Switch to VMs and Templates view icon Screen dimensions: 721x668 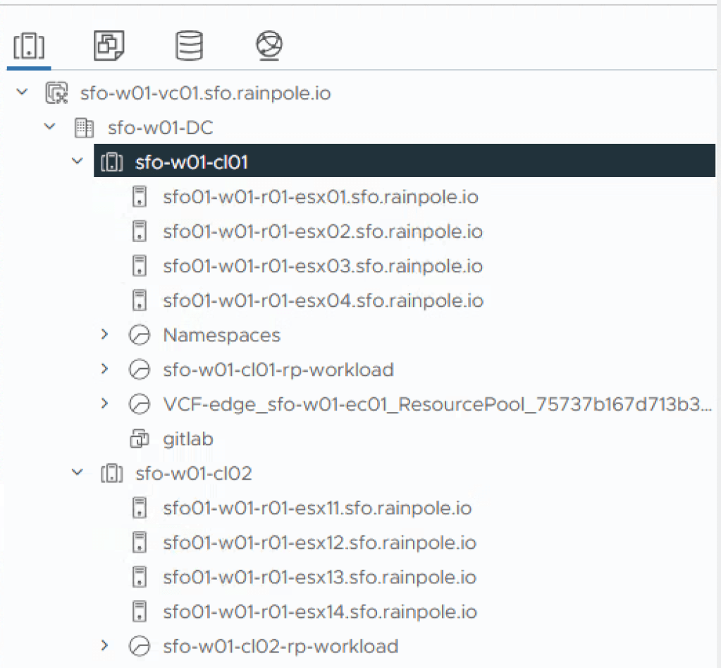(x=109, y=47)
